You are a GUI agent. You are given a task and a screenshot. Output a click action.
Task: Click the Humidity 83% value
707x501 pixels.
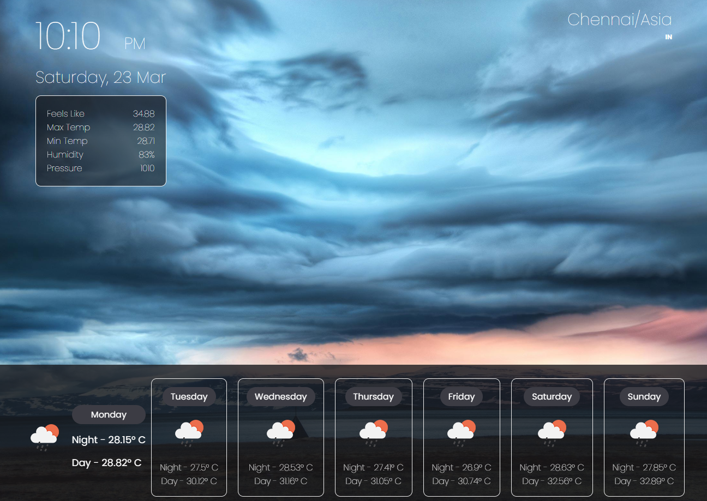[x=147, y=154]
